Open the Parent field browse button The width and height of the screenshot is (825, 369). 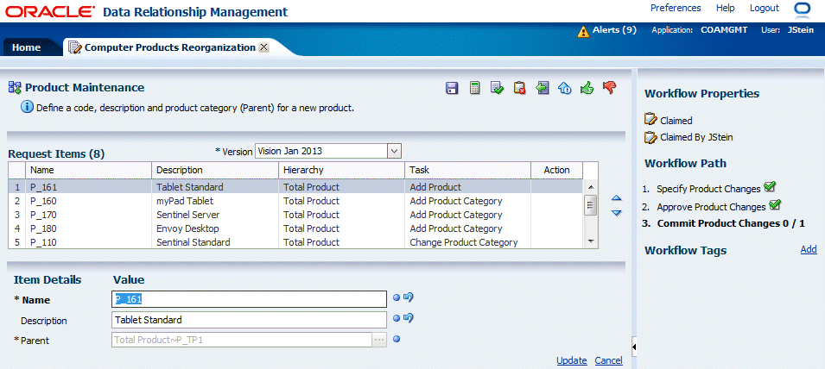[x=378, y=340]
